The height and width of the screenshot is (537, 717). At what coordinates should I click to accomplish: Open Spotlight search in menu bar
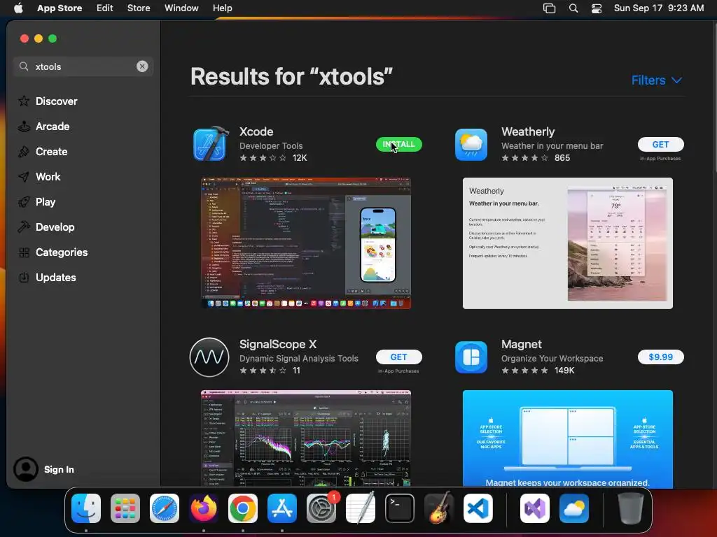pyautogui.click(x=573, y=8)
